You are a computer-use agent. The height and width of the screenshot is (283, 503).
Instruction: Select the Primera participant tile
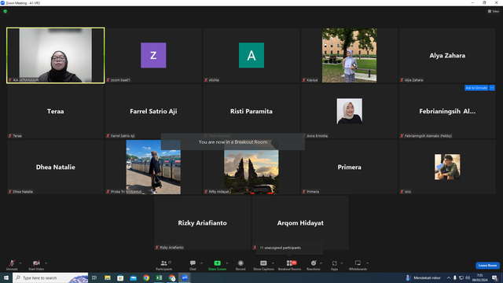point(349,167)
